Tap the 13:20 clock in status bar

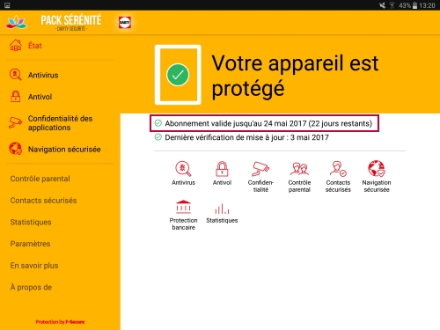point(427,5)
